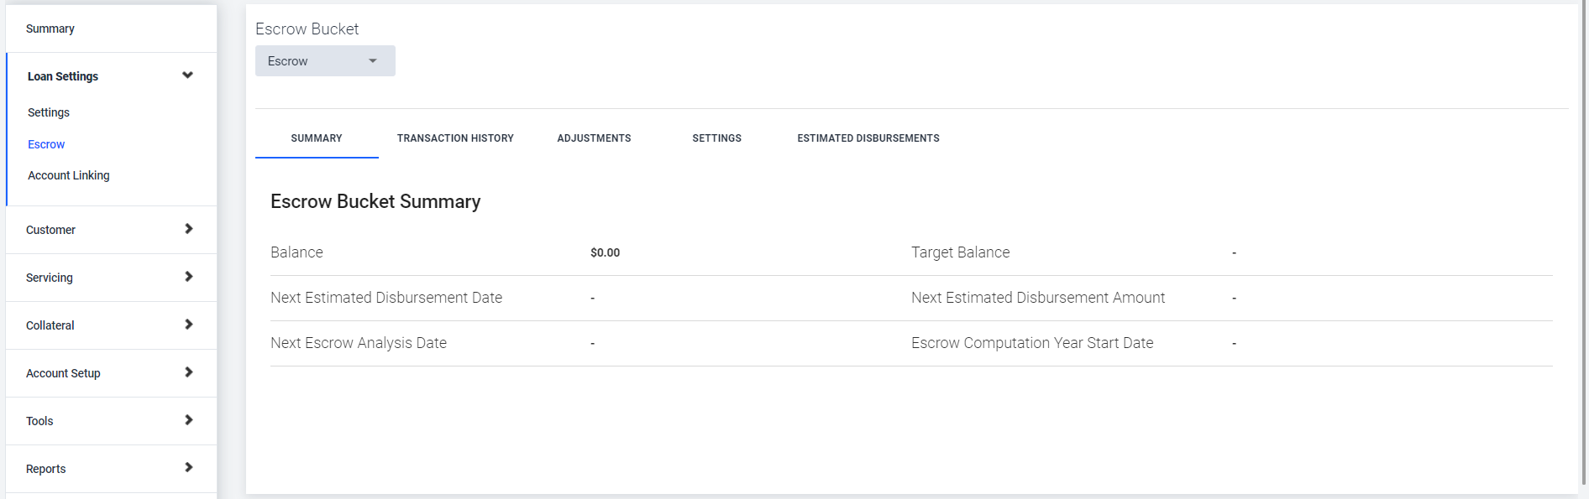Collapse the Loan Settings chevron
Image resolution: width=1589 pixels, height=499 pixels.
(187, 75)
